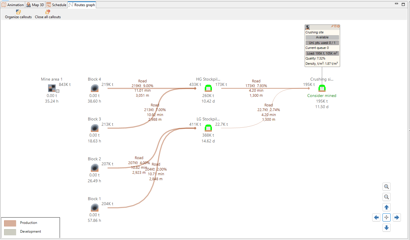Viewport: 410px width, 240px height.
Task: Select the Mine area 1 node icon
Action: coord(52,88)
